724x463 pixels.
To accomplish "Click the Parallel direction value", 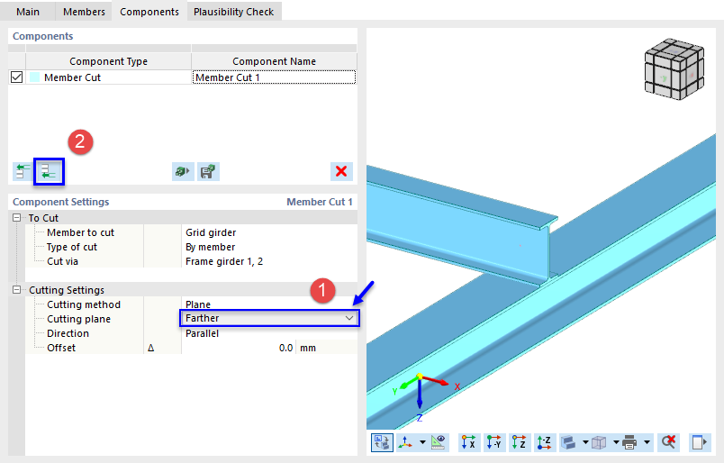I will (202, 333).
